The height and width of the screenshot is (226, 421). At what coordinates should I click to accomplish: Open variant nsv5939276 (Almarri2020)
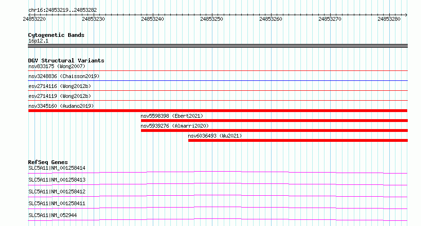click(x=175, y=126)
